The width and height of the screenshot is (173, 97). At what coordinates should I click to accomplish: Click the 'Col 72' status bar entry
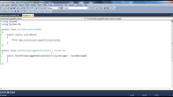144,95
